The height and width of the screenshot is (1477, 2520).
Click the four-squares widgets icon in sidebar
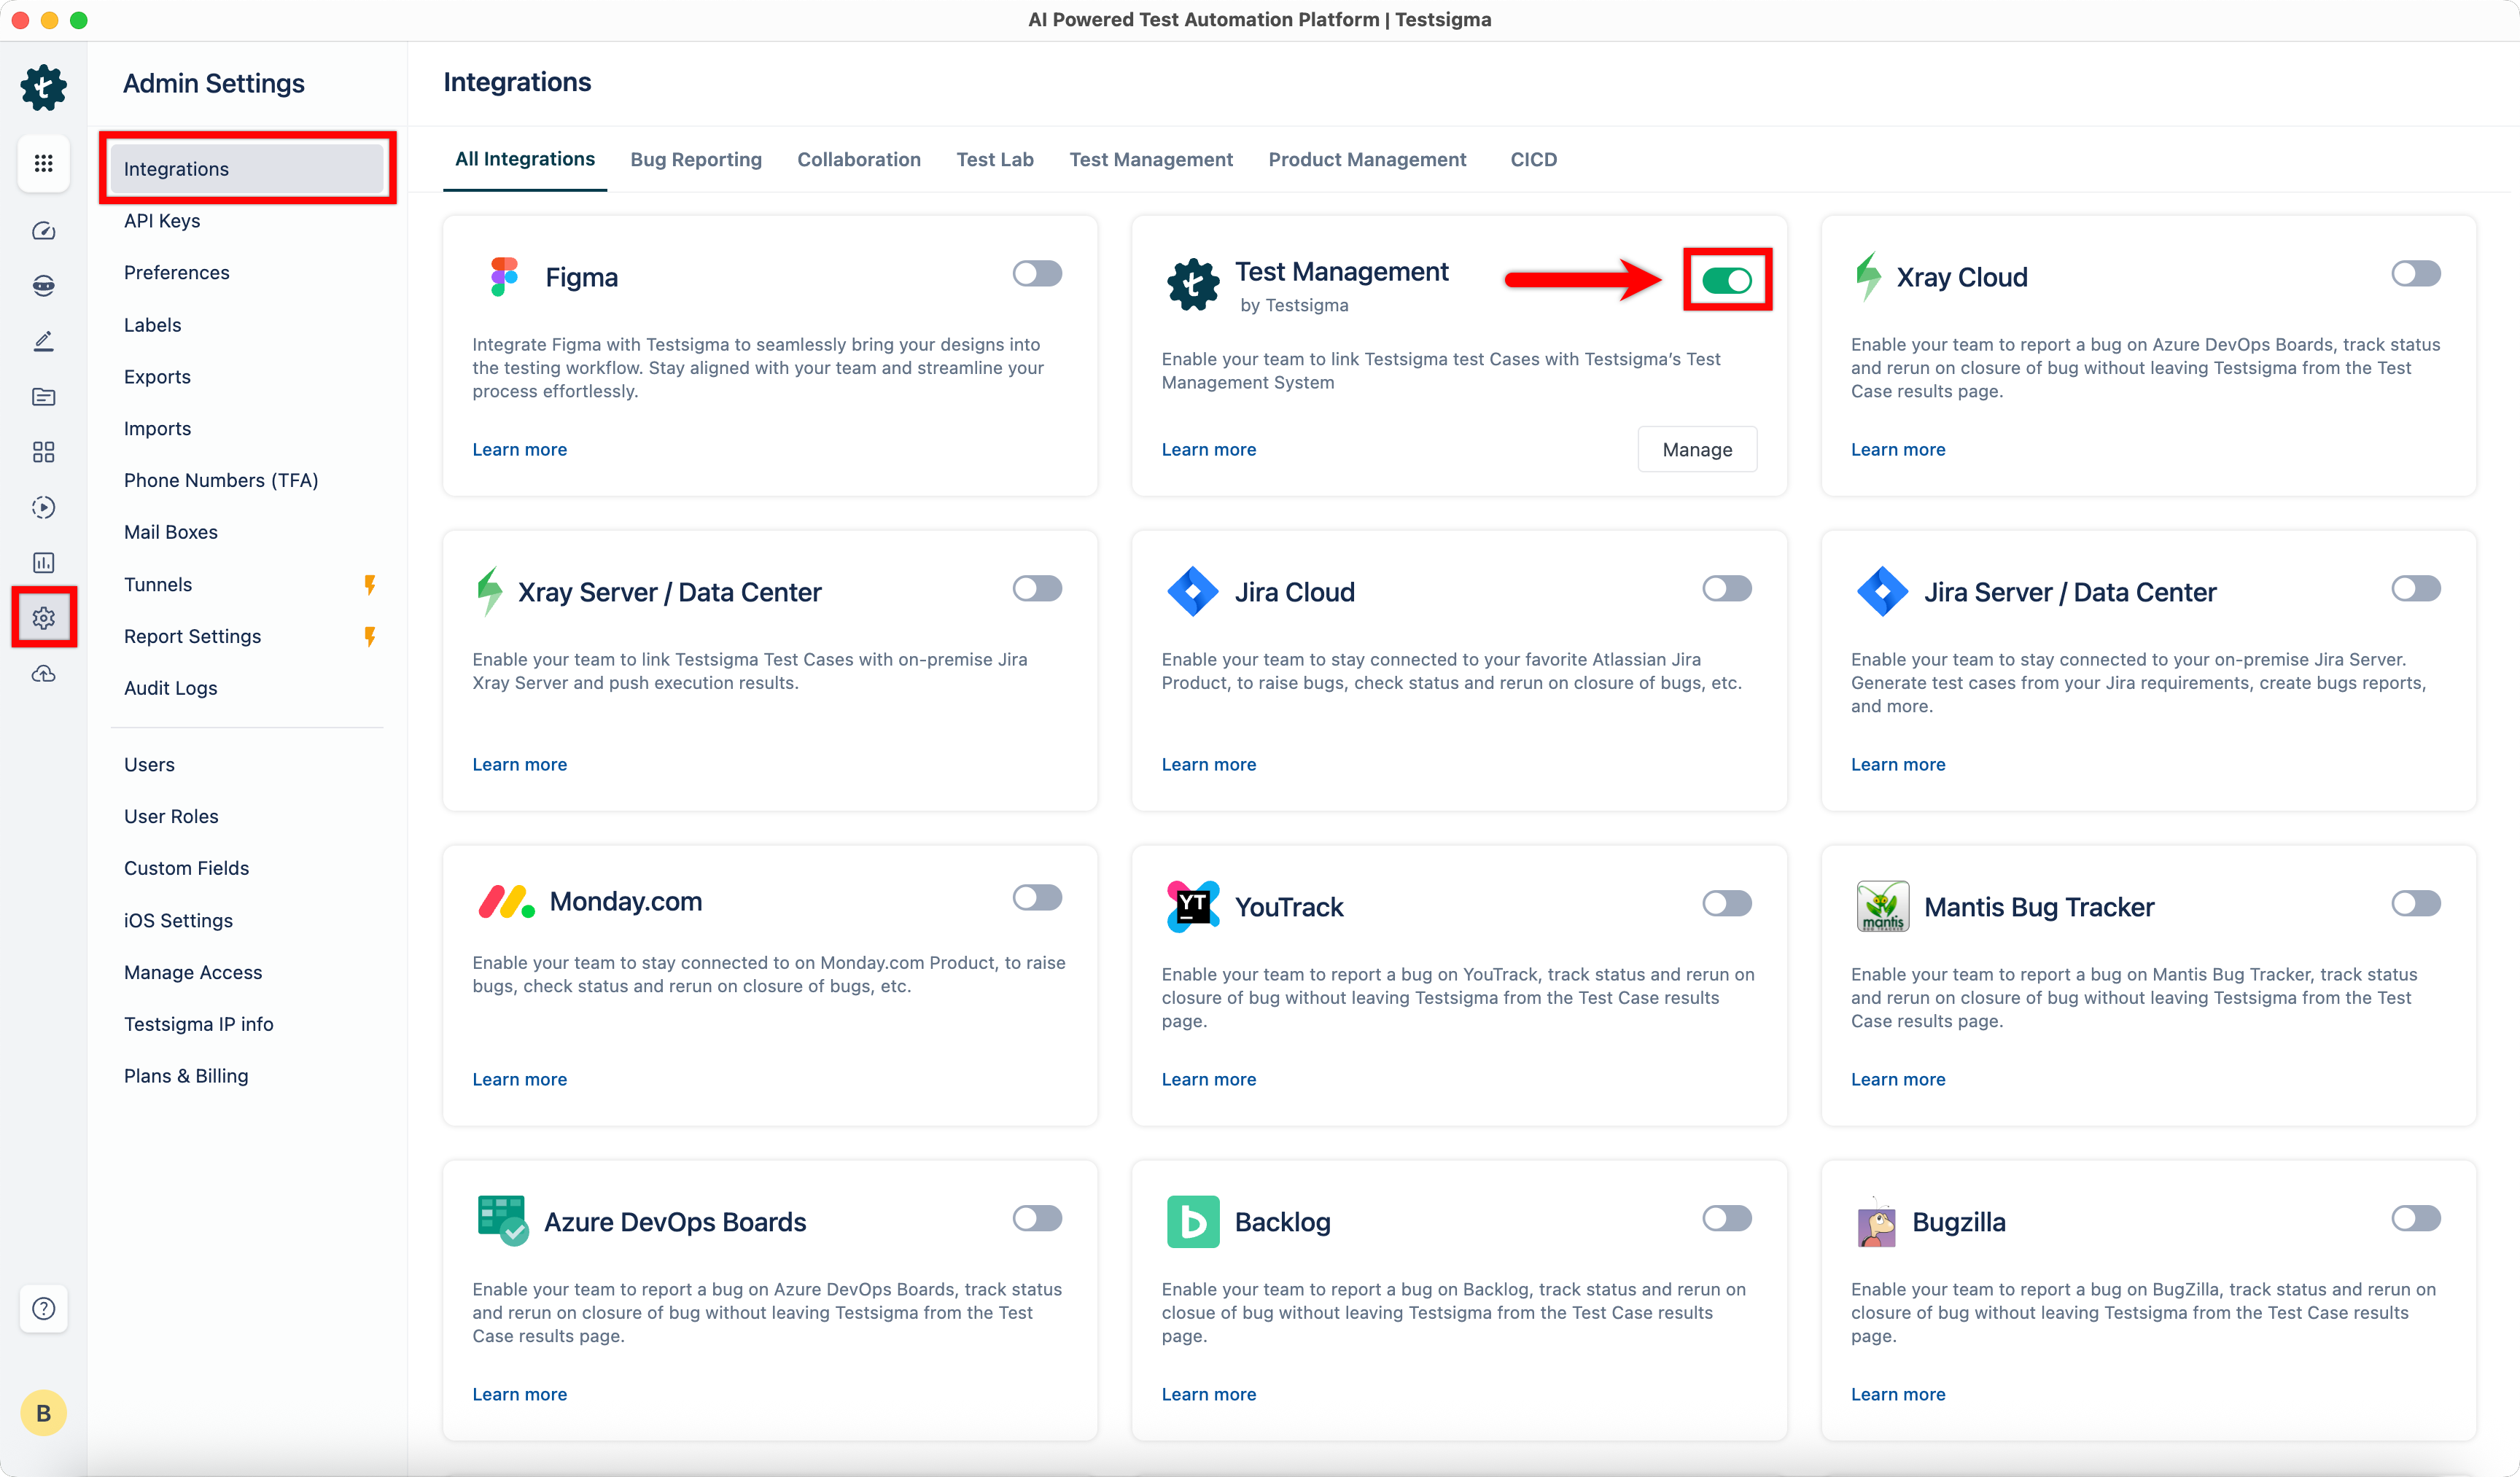pos(43,452)
